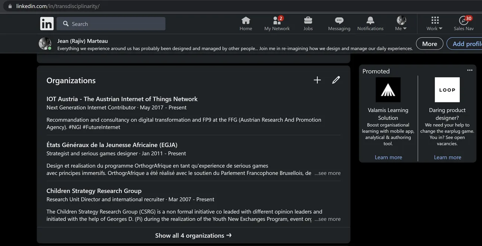Edit organizations with the pencil icon
This screenshot has width=482, height=246.
pyautogui.click(x=336, y=80)
